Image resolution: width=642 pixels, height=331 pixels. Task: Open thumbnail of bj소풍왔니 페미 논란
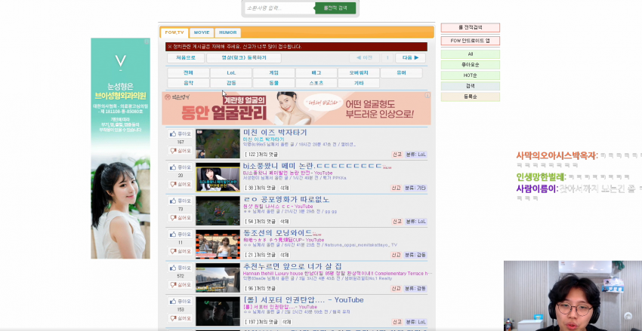point(218,177)
